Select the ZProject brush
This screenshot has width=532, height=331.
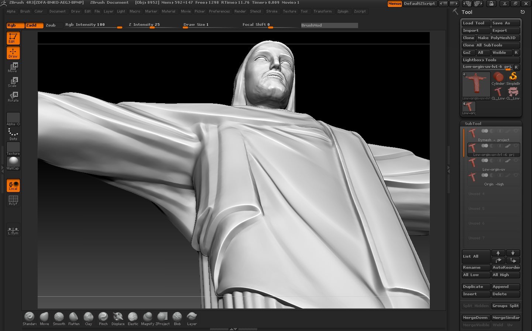pos(162,319)
